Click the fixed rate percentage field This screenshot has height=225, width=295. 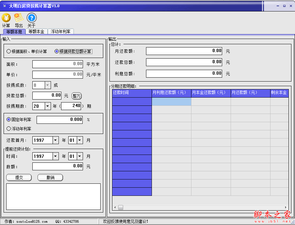coord(60,120)
